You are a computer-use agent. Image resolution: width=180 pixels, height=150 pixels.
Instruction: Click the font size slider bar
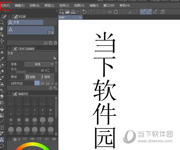click(x=26, y=72)
